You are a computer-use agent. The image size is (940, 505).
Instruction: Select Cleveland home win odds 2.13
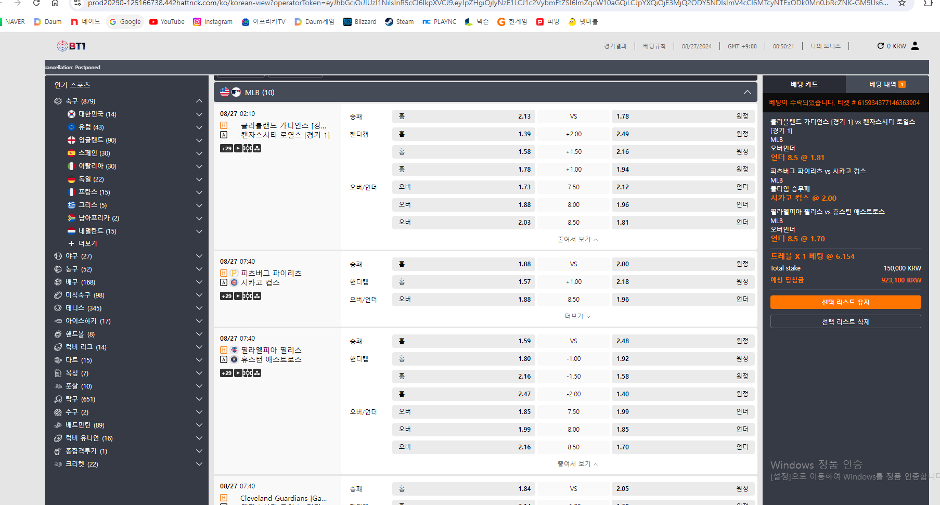[x=463, y=116]
